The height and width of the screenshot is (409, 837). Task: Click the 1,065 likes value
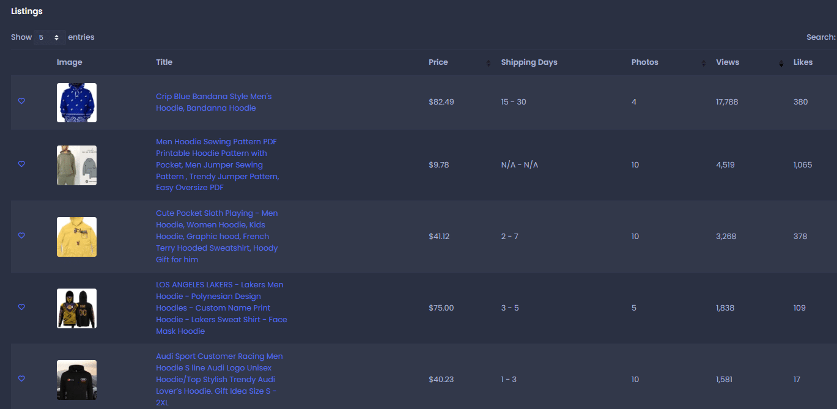point(803,165)
